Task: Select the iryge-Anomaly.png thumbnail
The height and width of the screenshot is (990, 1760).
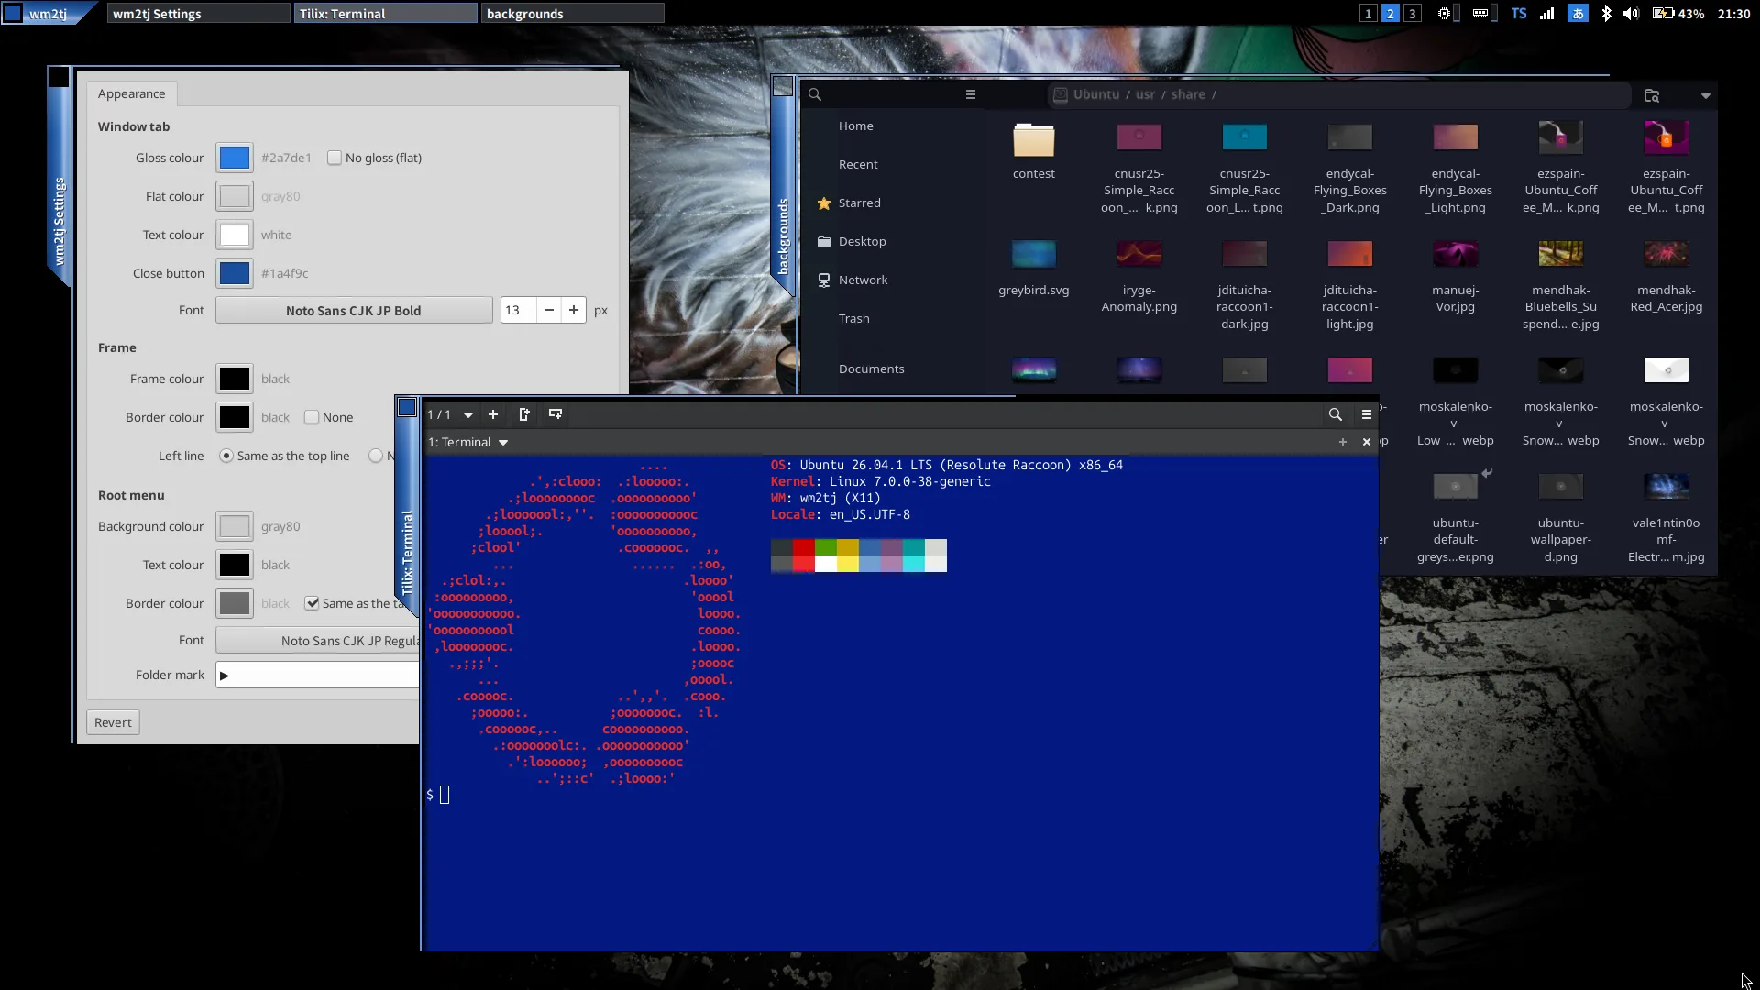Action: pos(1139,253)
